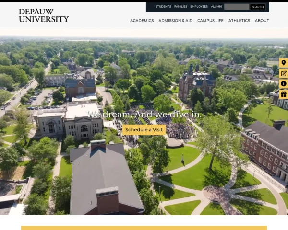Open the Academics menu
The width and height of the screenshot is (288, 230).
pyautogui.click(x=142, y=21)
